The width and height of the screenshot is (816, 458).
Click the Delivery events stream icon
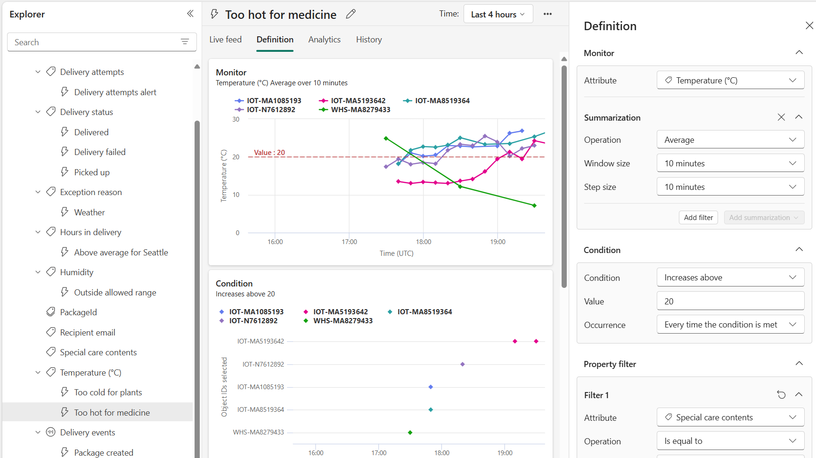pyautogui.click(x=51, y=432)
